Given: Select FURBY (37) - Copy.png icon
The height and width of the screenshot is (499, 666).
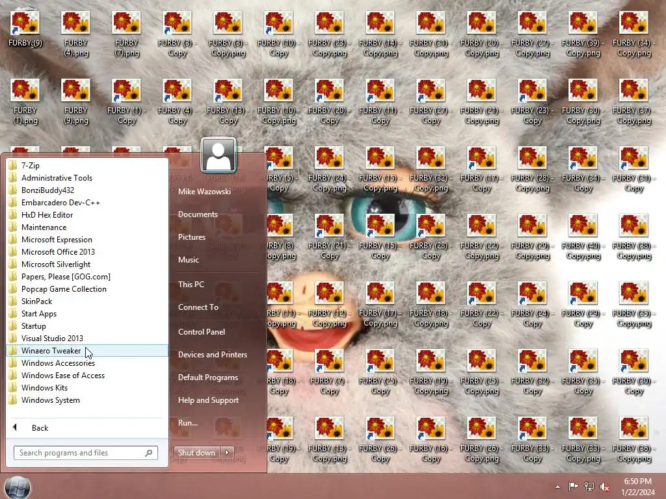Looking at the screenshot, I should [633, 101].
